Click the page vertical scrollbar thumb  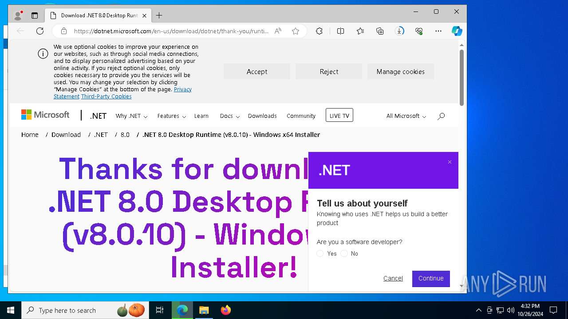[x=461, y=78]
